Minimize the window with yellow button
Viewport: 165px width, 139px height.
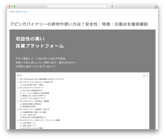click(x=12, y=7)
